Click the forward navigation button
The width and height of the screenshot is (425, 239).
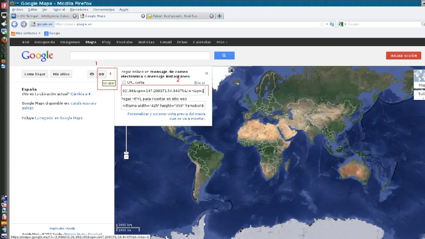click(x=24, y=24)
